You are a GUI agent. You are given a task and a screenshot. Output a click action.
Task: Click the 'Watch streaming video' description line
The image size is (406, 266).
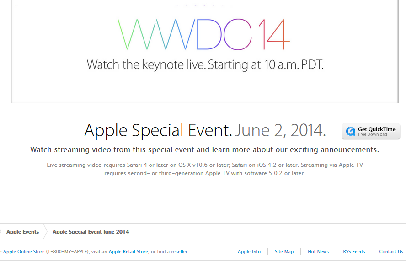pos(204,149)
